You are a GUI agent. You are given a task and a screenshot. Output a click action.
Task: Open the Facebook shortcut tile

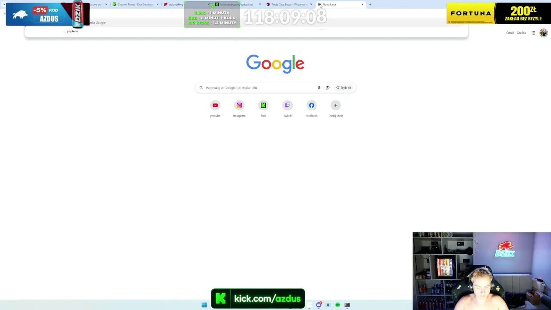[312, 108]
